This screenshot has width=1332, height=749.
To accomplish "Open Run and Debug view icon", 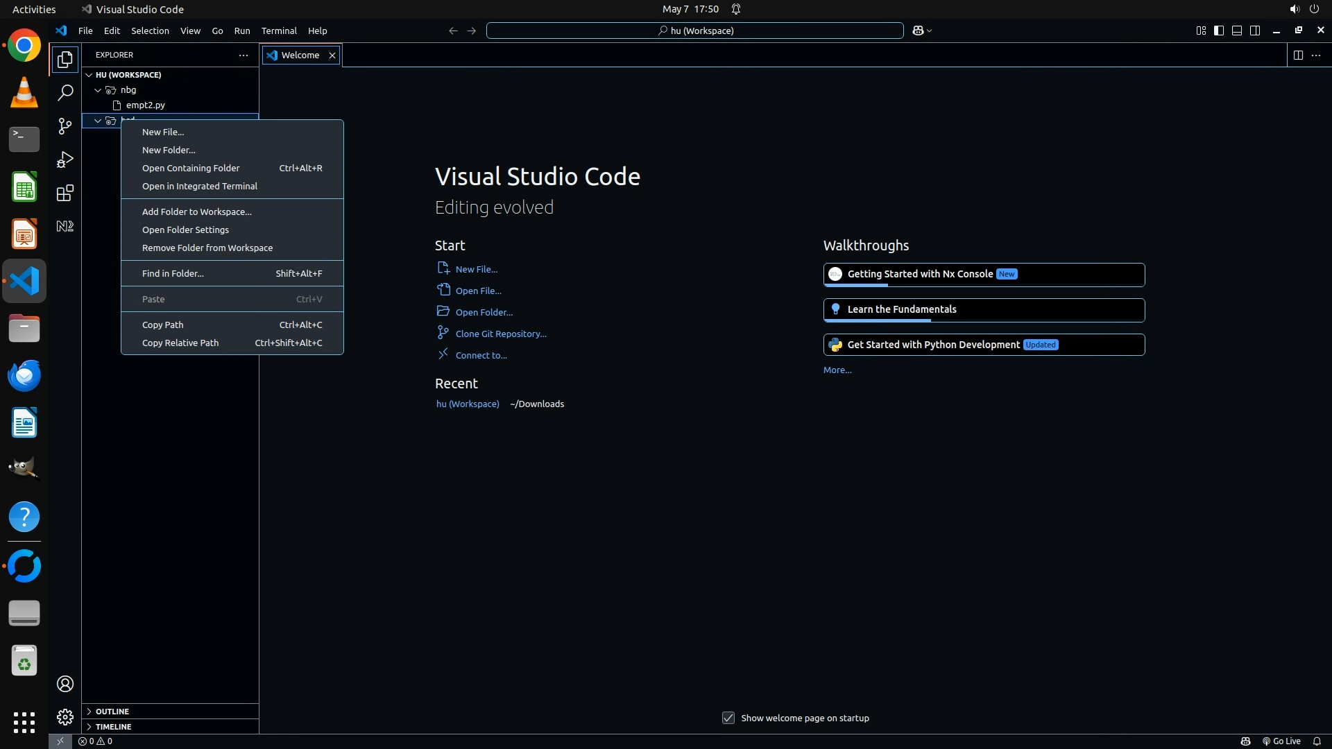I will (x=65, y=160).
